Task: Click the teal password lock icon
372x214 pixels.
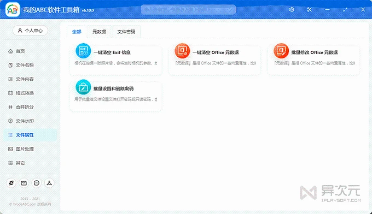Action: coord(83,87)
